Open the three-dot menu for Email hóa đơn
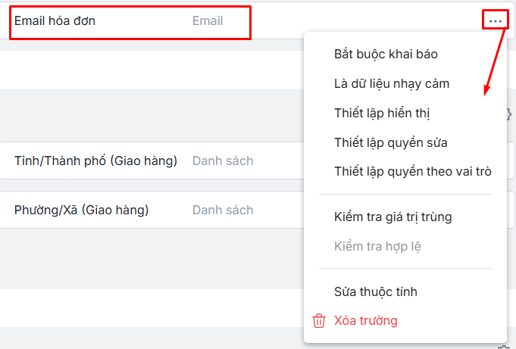This screenshot has width=516, height=349. click(496, 20)
